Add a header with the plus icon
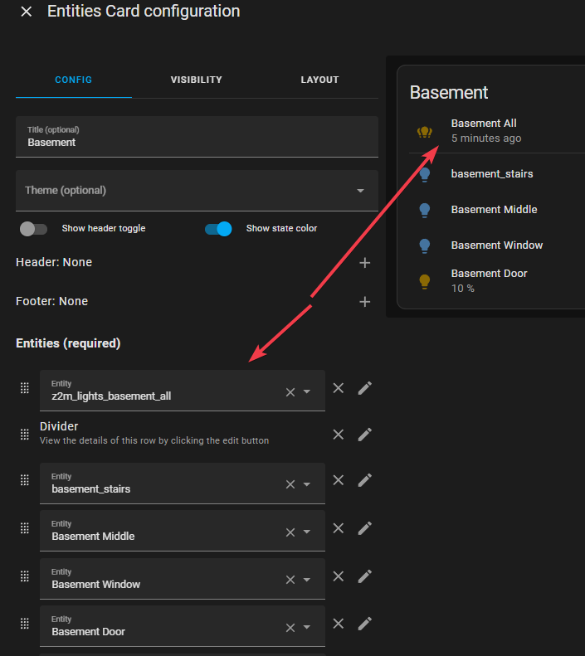Image resolution: width=585 pixels, height=656 pixels. [x=365, y=263]
